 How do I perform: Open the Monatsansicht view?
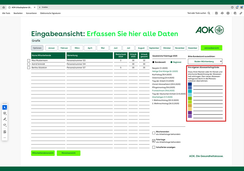68,153
